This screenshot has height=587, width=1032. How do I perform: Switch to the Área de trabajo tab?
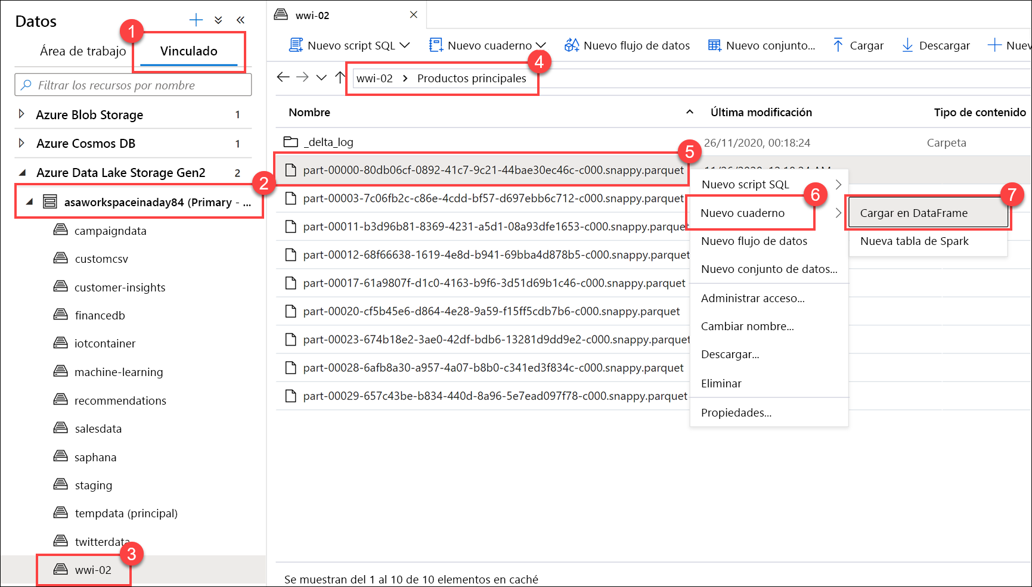tap(83, 51)
